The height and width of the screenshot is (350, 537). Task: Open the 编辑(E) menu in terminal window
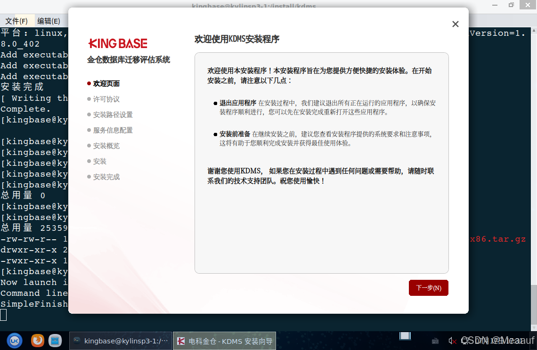(x=49, y=21)
